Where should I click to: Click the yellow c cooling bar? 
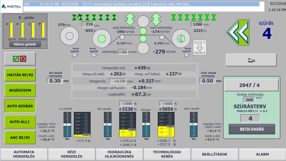11,30
